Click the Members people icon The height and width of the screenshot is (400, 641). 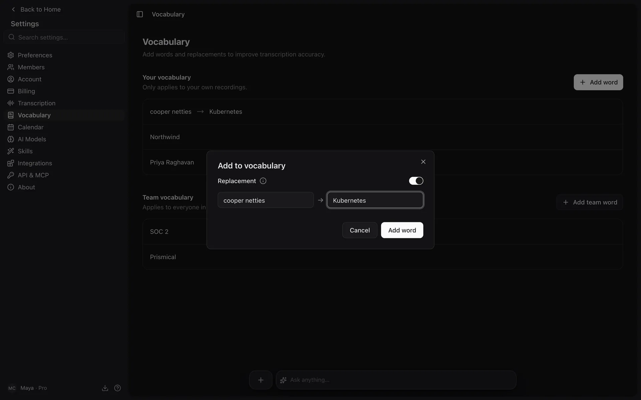(11, 67)
